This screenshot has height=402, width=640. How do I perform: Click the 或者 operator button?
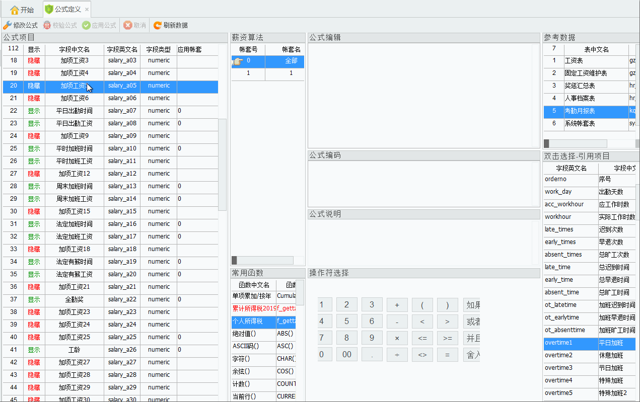[472, 321]
